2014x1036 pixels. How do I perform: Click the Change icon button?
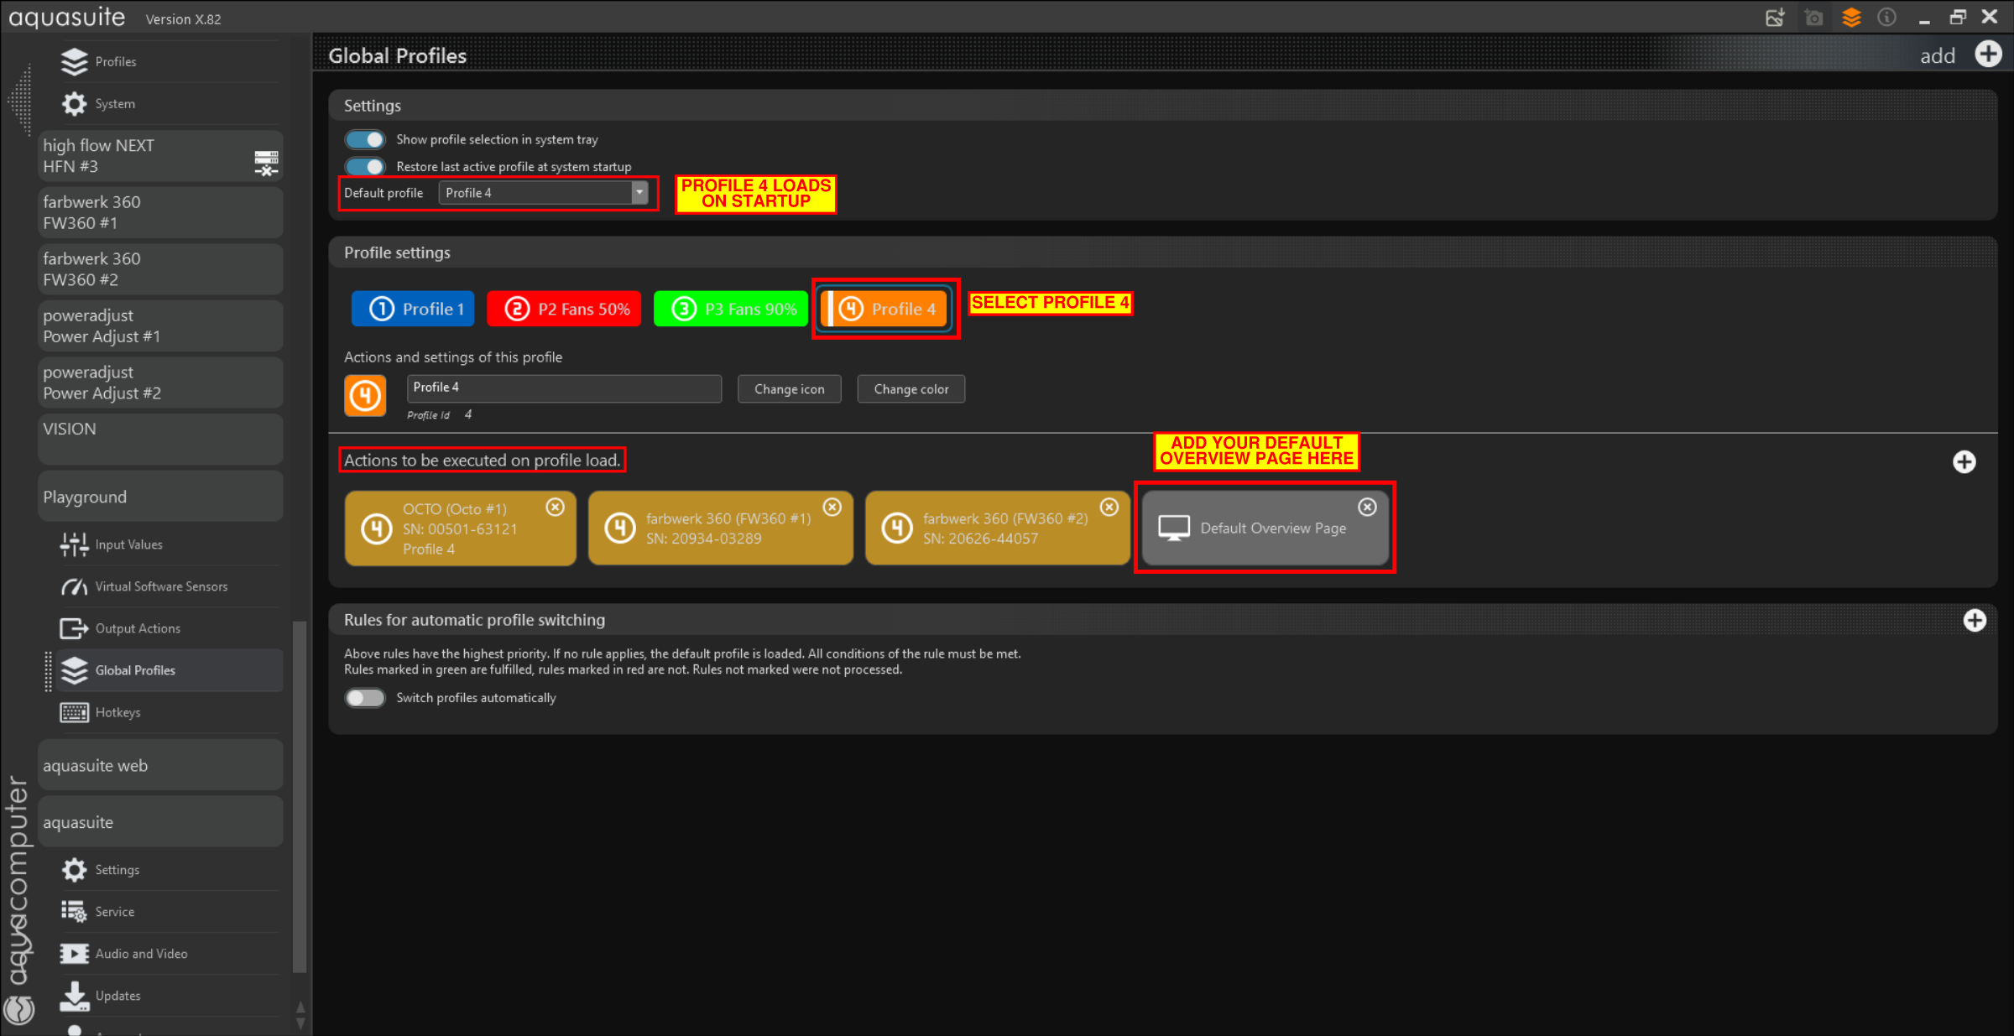pyautogui.click(x=789, y=389)
